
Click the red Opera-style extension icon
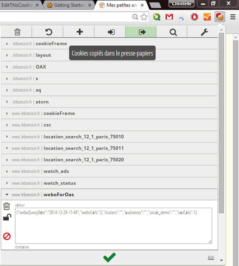(x=194, y=17)
